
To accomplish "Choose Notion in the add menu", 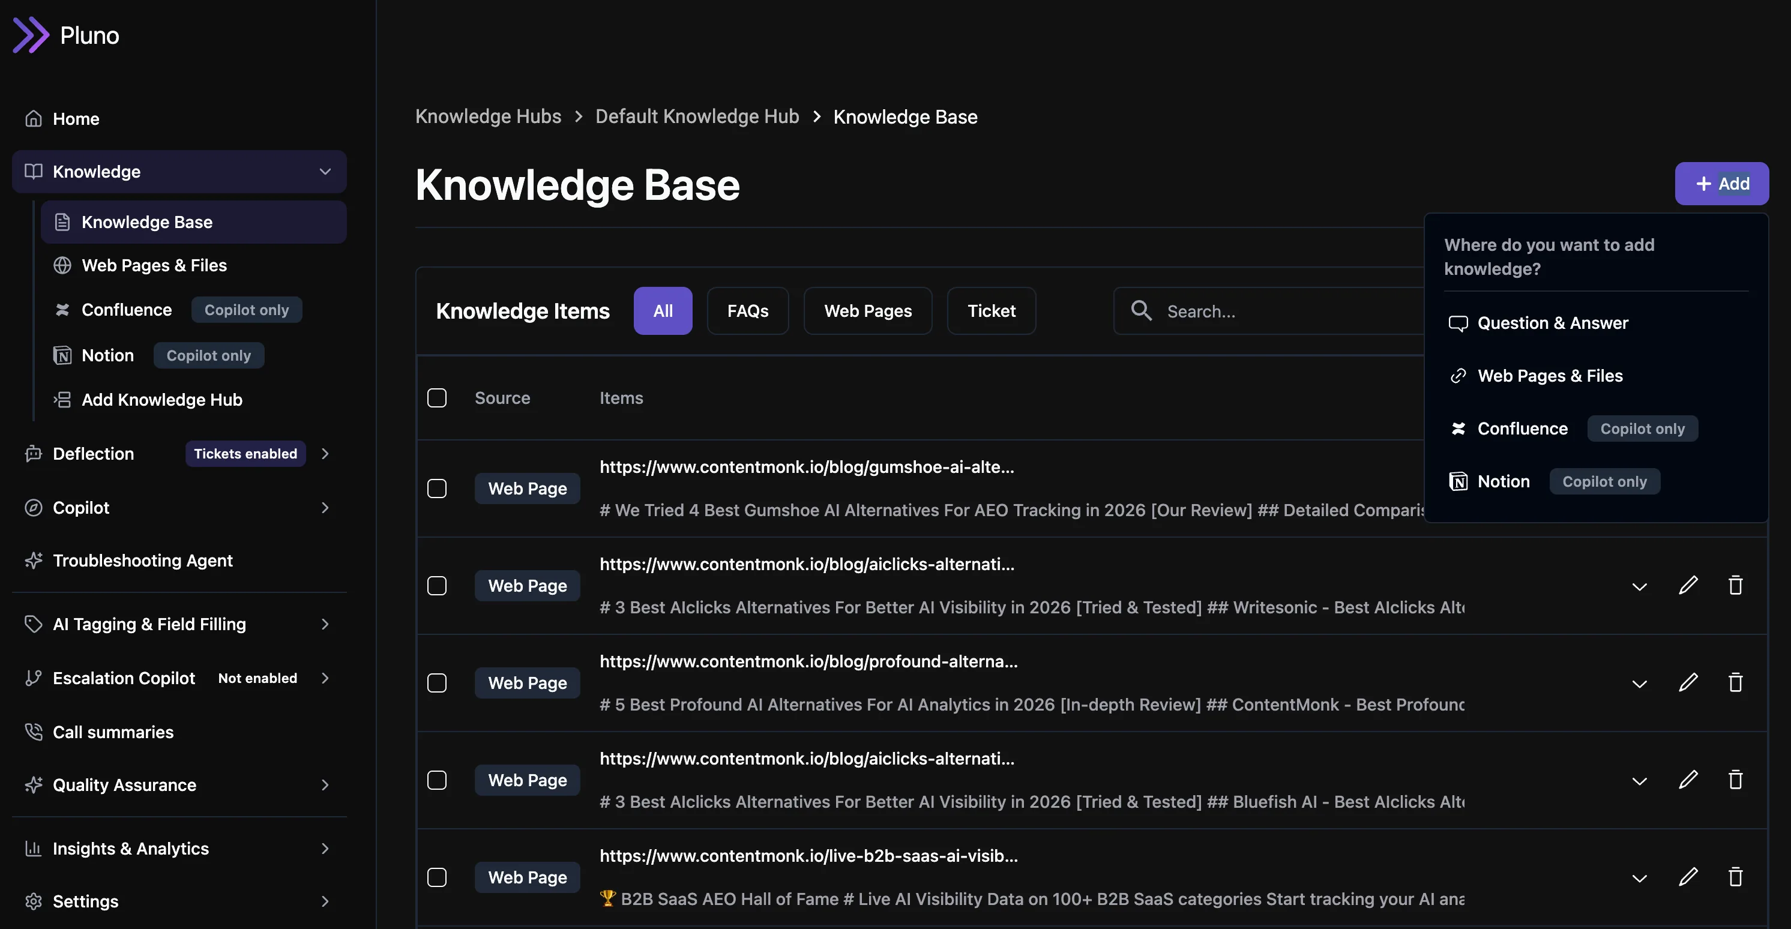I will click(x=1595, y=482).
